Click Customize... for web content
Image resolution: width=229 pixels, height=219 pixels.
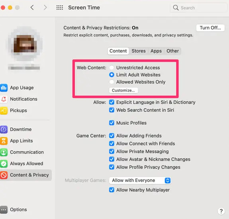point(123,90)
